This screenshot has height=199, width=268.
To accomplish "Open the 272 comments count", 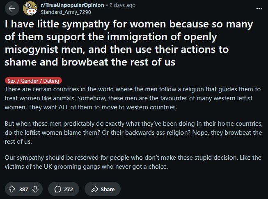I will click(x=68, y=189).
